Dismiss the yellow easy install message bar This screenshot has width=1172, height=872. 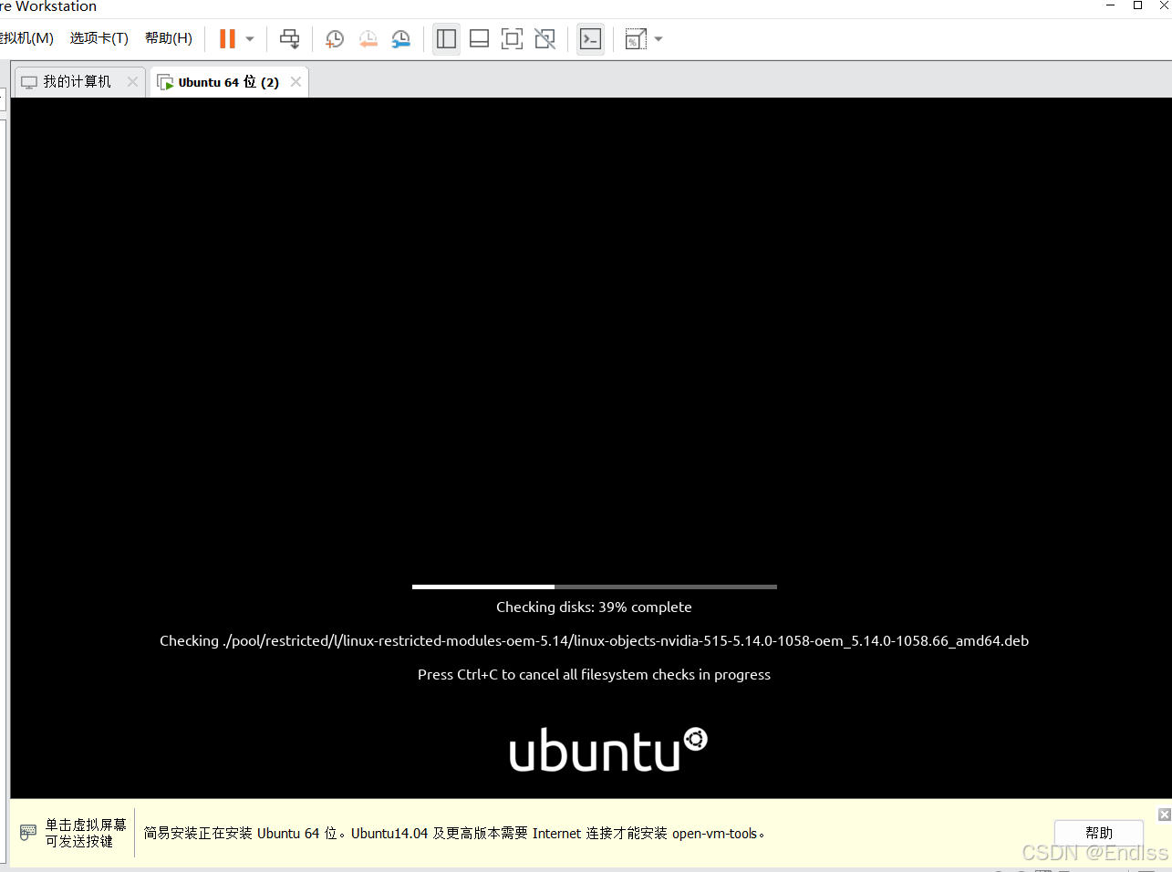[x=1164, y=815]
